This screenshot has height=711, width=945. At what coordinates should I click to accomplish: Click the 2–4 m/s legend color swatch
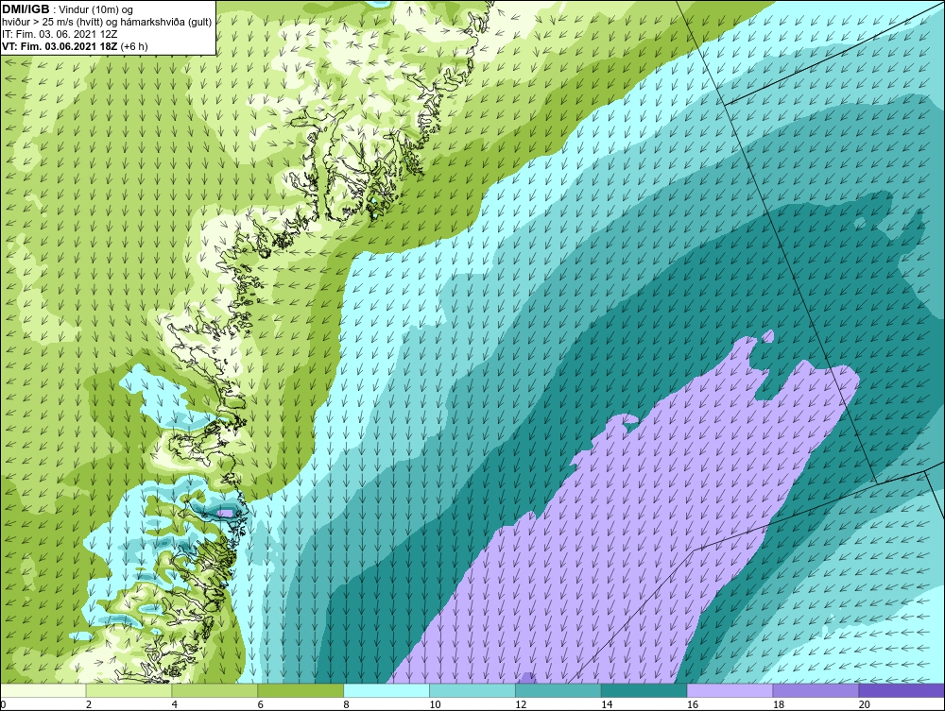(x=129, y=690)
